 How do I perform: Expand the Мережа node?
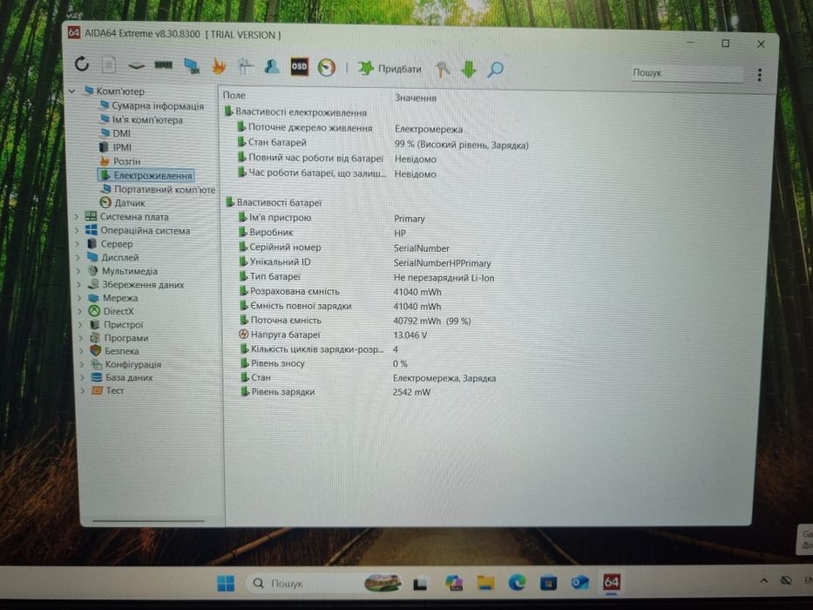coord(80,298)
